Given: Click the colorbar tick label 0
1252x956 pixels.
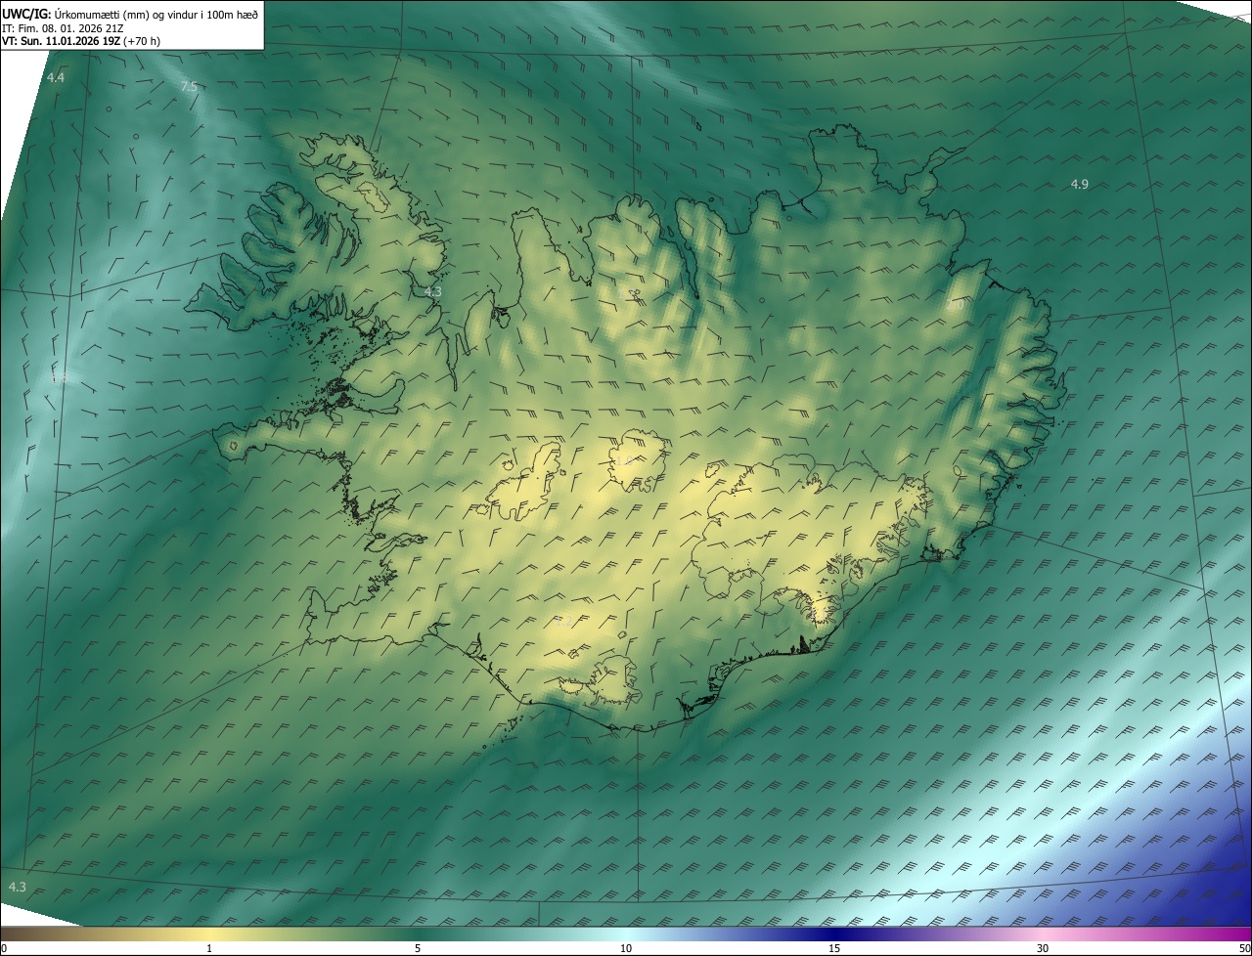Looking at the screenshot, I should pyautogui.click(x=4, y=948).
